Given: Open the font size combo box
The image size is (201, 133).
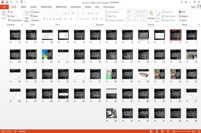Looking at the screenshot, I should (61, 13).
